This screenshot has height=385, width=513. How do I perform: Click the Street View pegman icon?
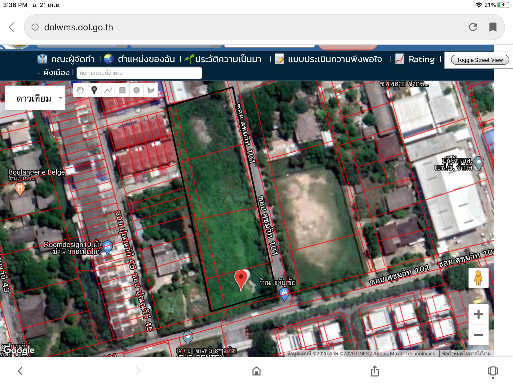pos(478,278)
